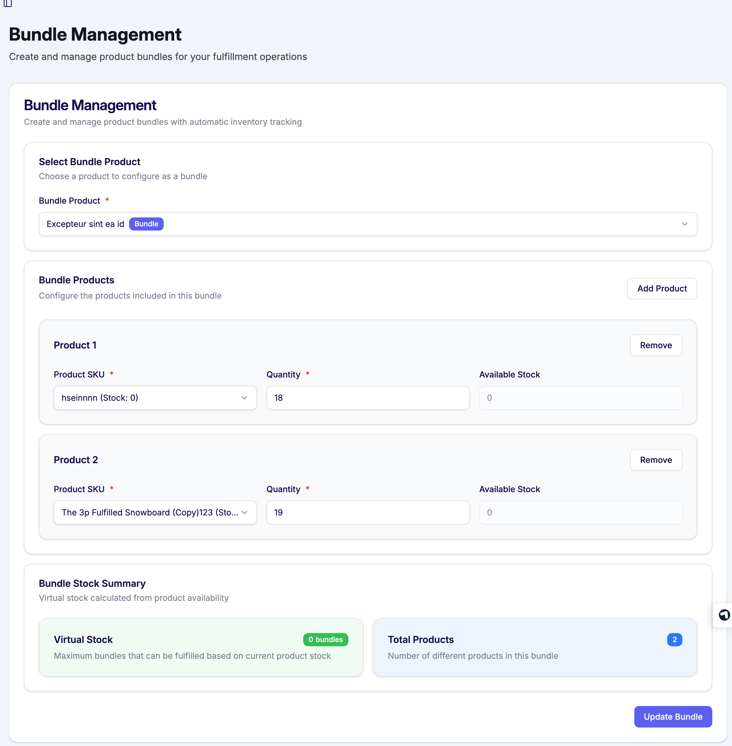732x746 pixels.
Task: Click the Update Bundle button
Action: point(673,716)
